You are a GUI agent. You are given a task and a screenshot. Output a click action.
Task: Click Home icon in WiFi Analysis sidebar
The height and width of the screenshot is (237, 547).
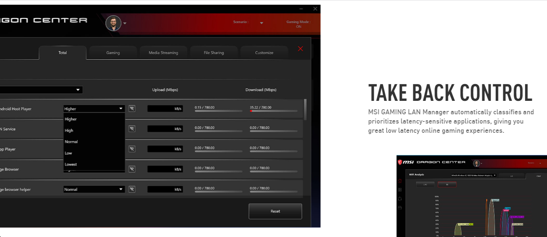point(400,181)
